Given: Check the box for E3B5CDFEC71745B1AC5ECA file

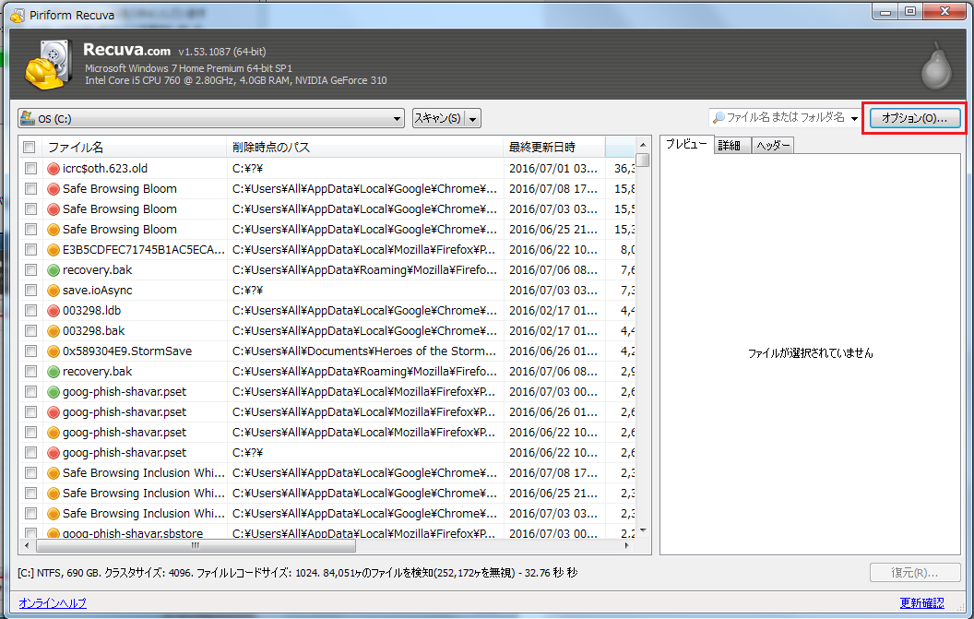Looking at the screenshot, I should coord(30,250).
